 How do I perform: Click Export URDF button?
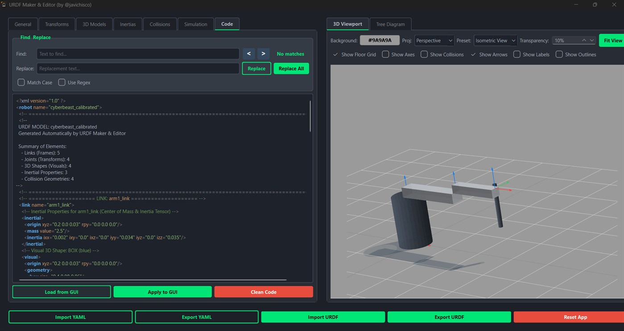click(x=449, y=317)
